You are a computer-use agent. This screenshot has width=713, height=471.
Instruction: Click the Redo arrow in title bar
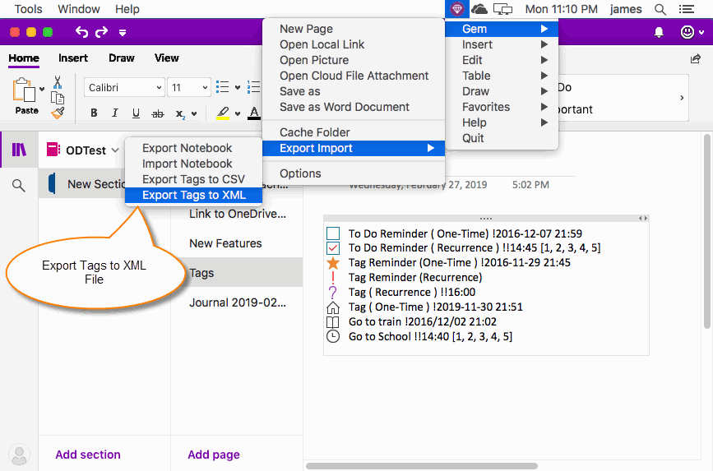click(x=101, y=32)
